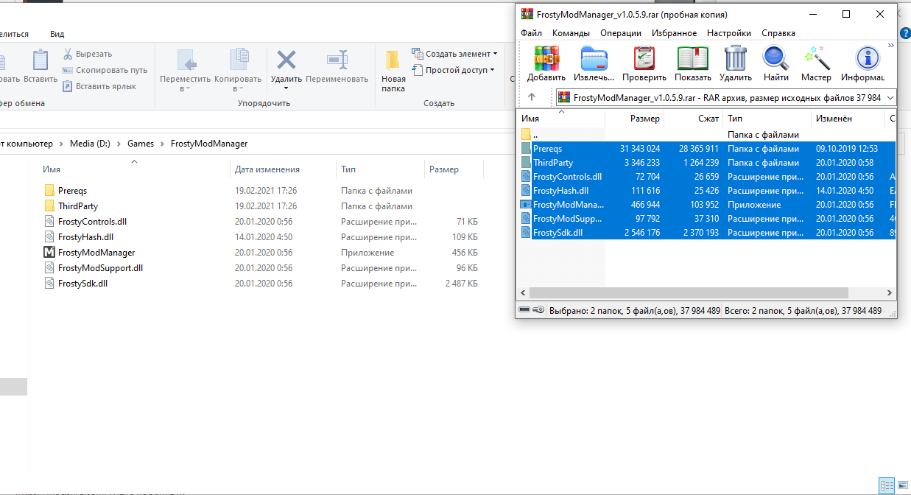Screen dimensions: 911x495
Task: Select Prereqs folder in Explorer
Action: [x=72, y=191]
